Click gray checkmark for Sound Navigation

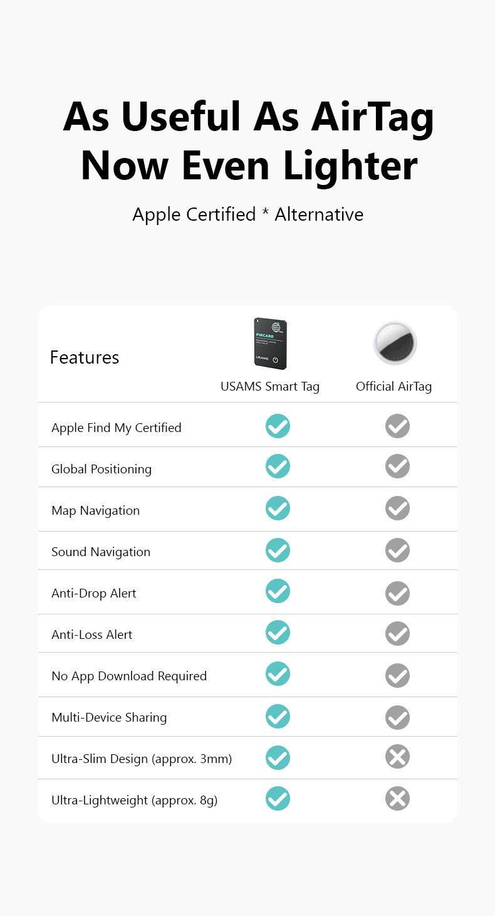tap(397, 550)
